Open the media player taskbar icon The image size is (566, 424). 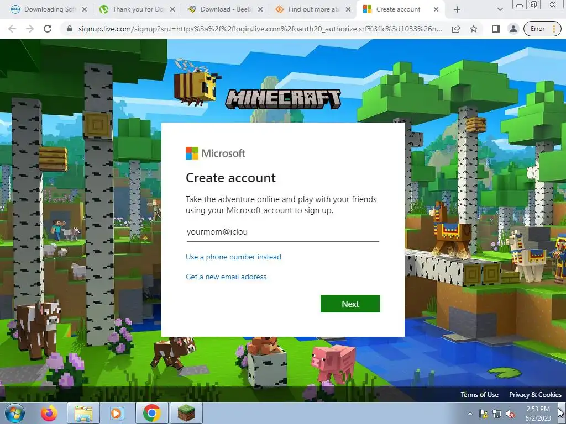coord(116,413)
